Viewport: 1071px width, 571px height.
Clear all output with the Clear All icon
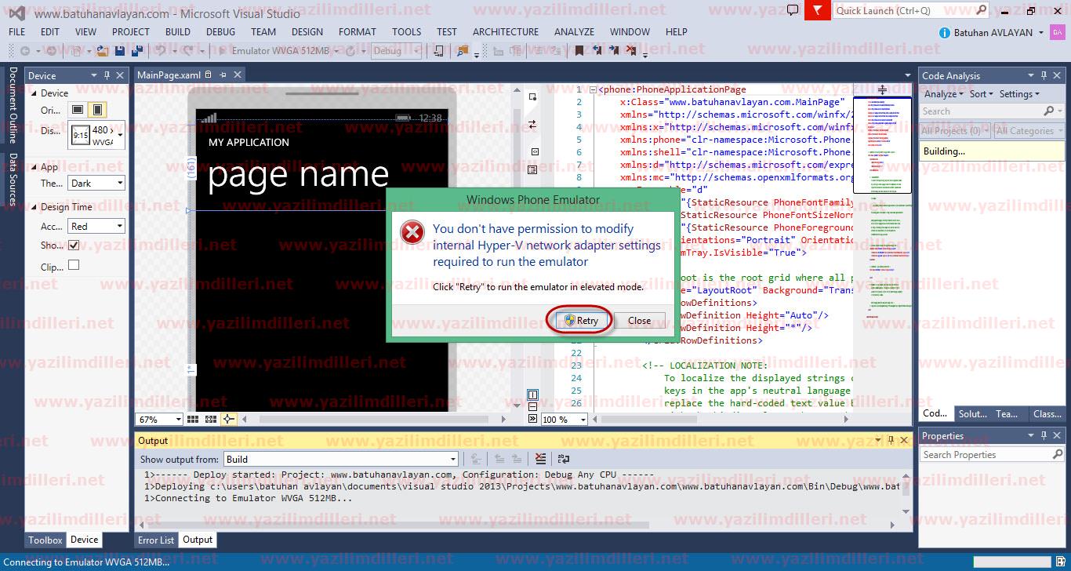[540, 459]
